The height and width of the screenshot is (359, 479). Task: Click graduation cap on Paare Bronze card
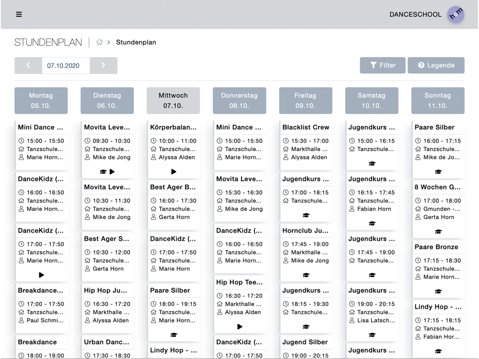tap(438, 292)
